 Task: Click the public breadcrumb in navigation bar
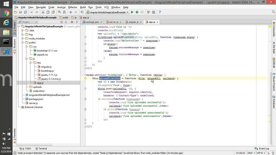coord(64,18)
